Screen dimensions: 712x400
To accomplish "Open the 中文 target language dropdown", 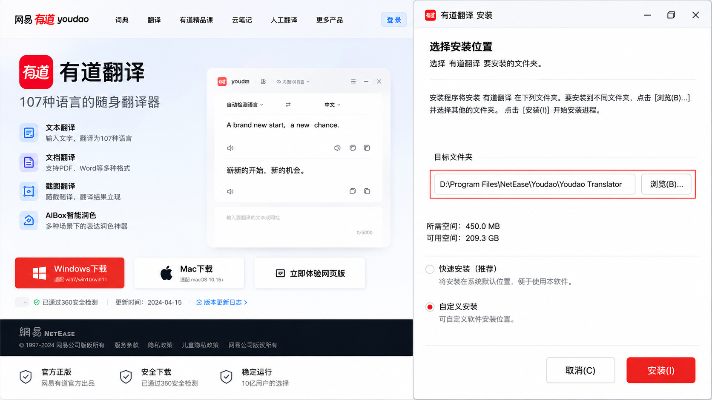I will pos(332,105).
